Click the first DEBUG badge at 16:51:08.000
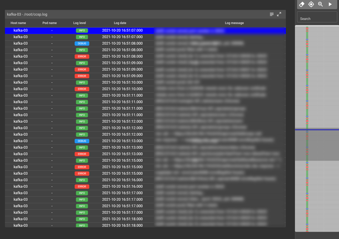The image size is (339, 239). 82,44
